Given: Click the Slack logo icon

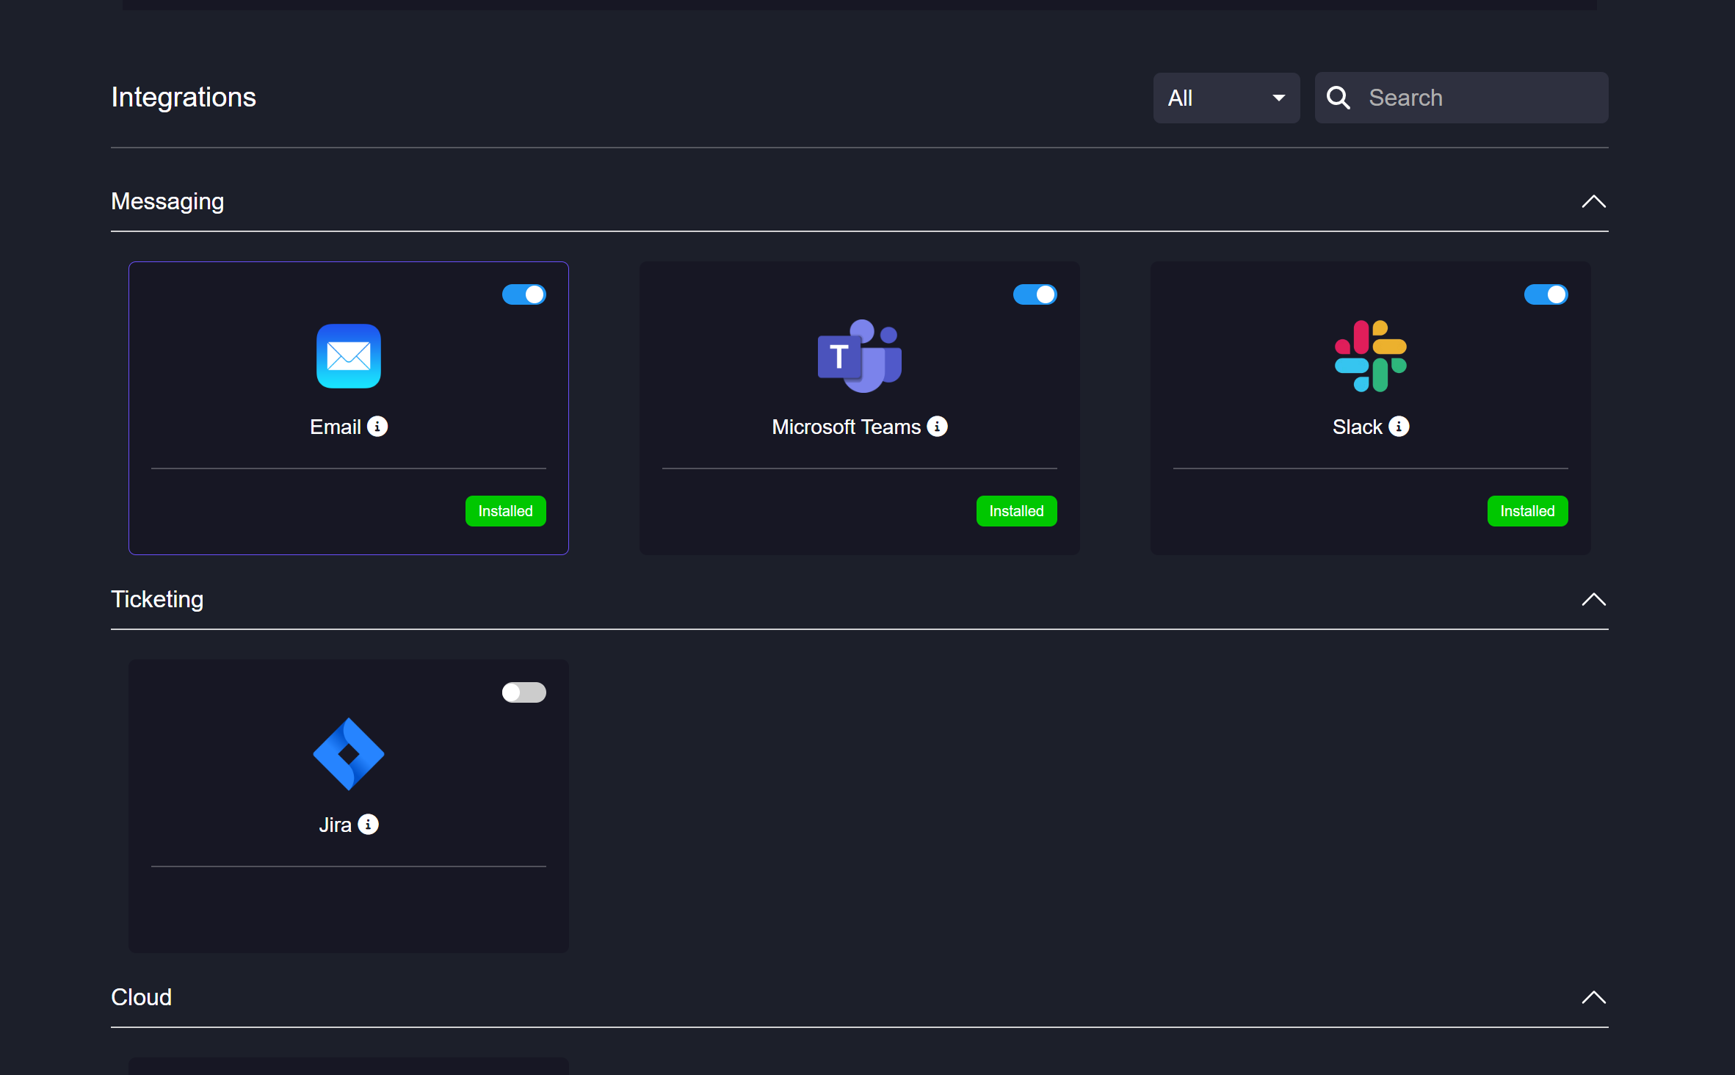Looking at the screenshot, I should pyautogui.click(x=1370, y=356).
